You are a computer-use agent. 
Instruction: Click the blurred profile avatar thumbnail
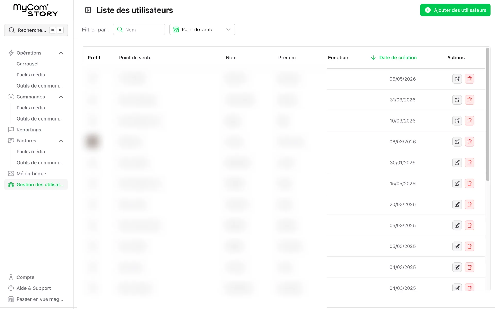pyautogui.click(x=92, y=141)
